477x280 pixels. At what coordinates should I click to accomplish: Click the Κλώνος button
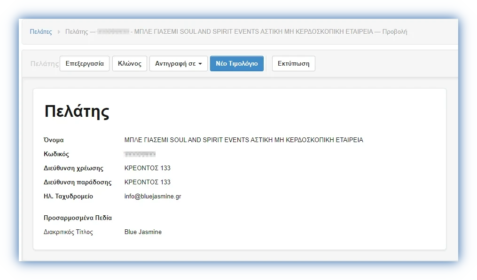[x=130, y=64]
